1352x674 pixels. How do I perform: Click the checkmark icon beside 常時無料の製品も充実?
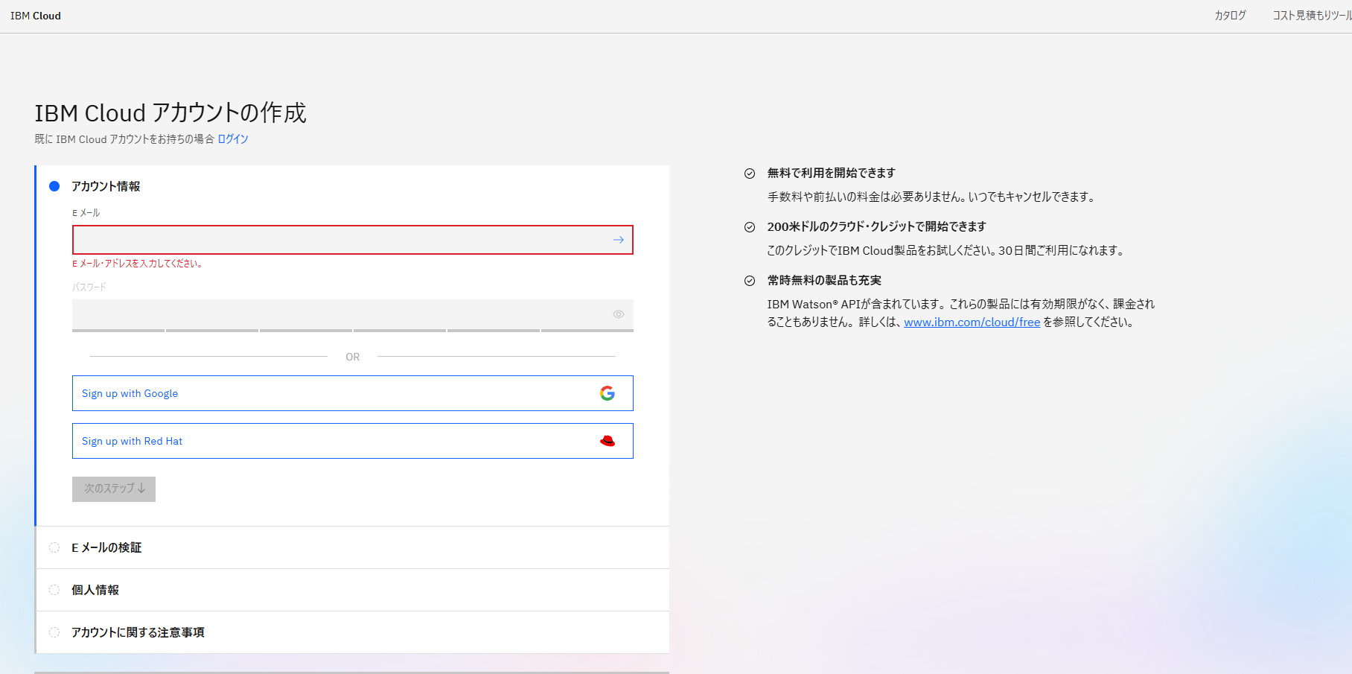750,281
